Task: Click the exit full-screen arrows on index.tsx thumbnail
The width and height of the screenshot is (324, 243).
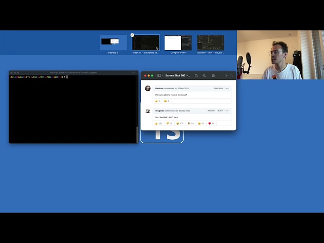Action: pyautogui.click(x=132, y=35)
